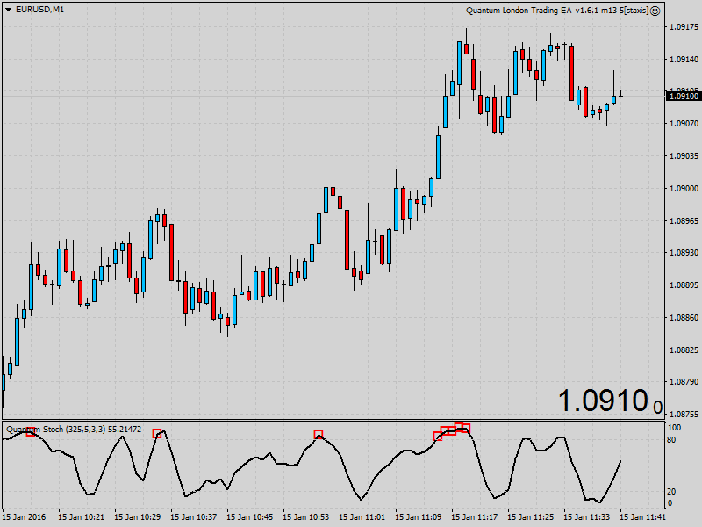Image resolution: width=702 pixels, height=527 pixels.
Task: Click the triangle arrow beside EURUSD,M1
Action: coord(8,10)
